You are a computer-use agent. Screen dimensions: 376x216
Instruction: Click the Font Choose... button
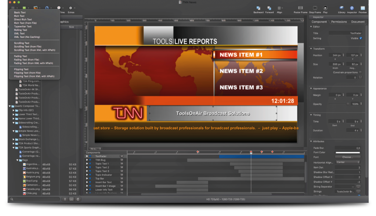click(x=347, y=157)
